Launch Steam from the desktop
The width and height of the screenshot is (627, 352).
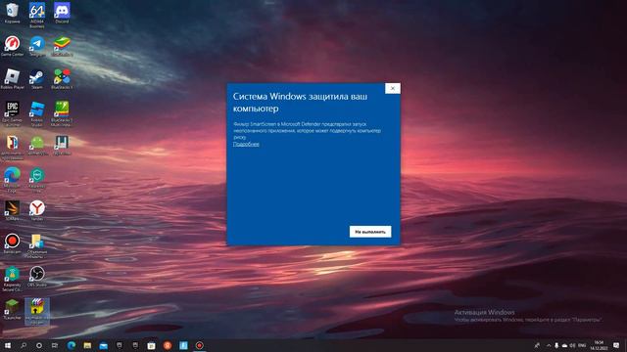(x=37, y=78)
